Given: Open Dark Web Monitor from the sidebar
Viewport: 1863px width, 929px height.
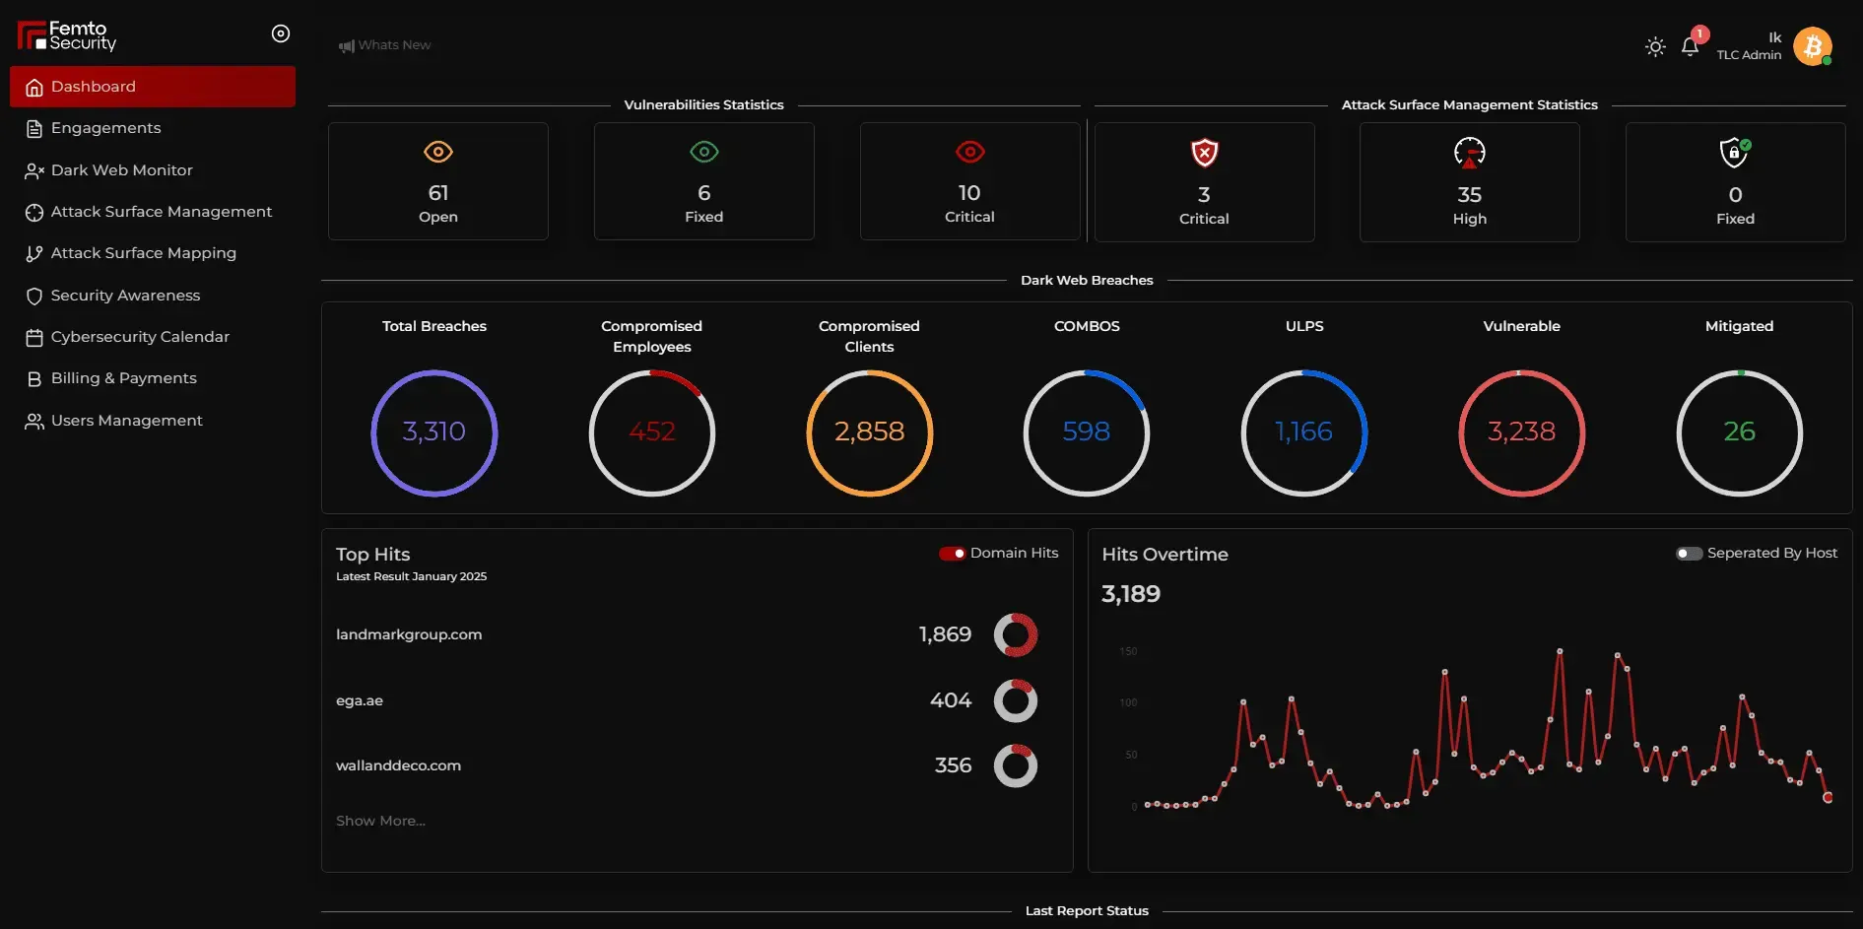Looking at the screenshot, I should 121,169.
